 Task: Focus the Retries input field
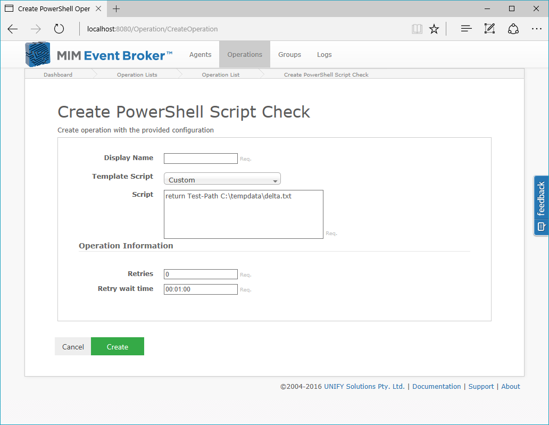click(x=201, y=274)
